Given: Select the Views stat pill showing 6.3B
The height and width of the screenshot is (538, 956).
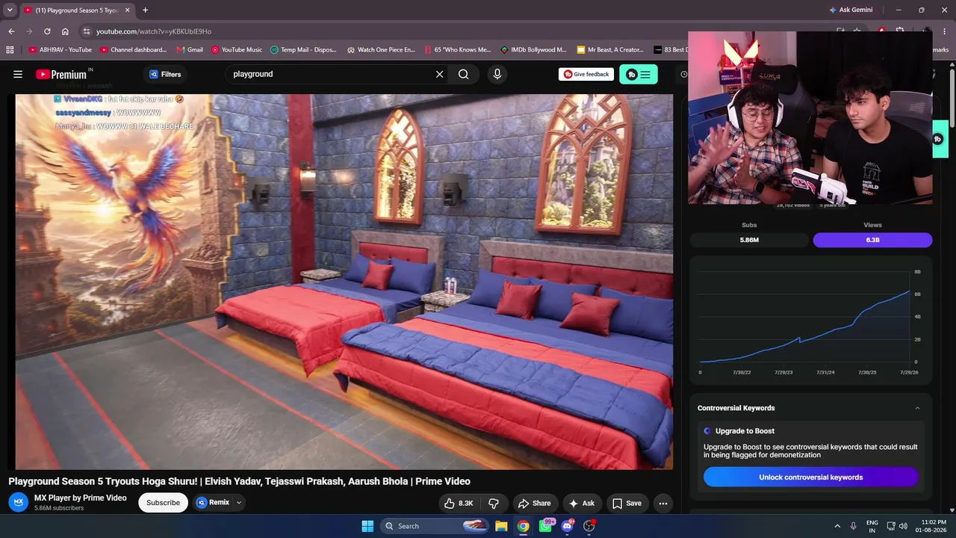Looking at the screenshot, I should (x=872, y=240).
